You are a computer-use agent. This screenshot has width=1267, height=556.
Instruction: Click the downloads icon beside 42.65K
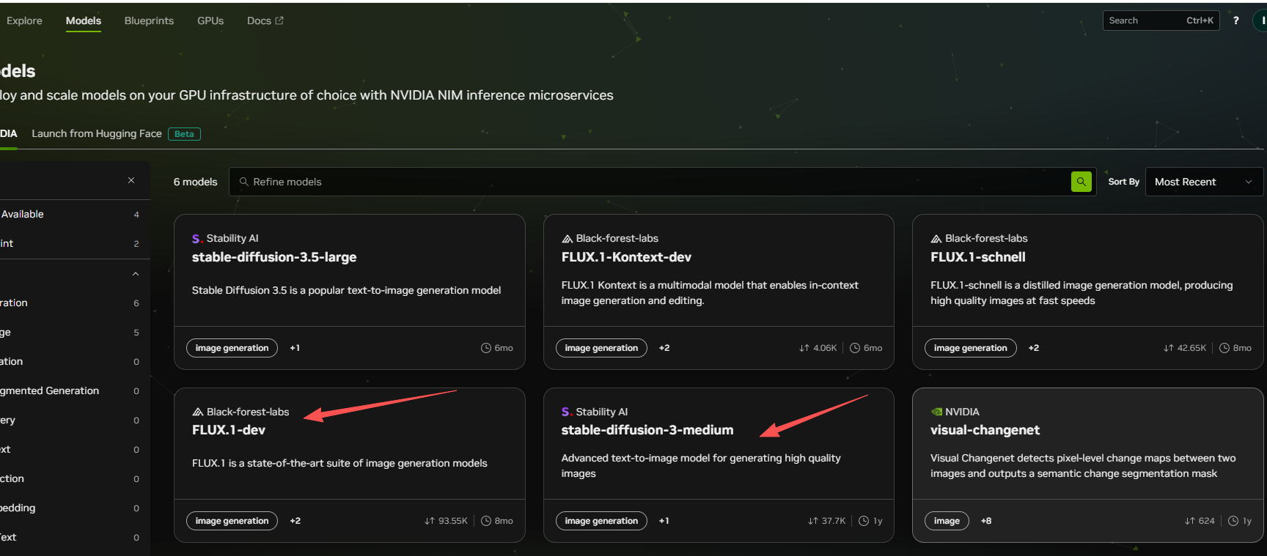(1168, 348)
